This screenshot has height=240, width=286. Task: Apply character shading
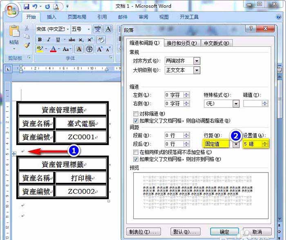[x=79, y=49]
